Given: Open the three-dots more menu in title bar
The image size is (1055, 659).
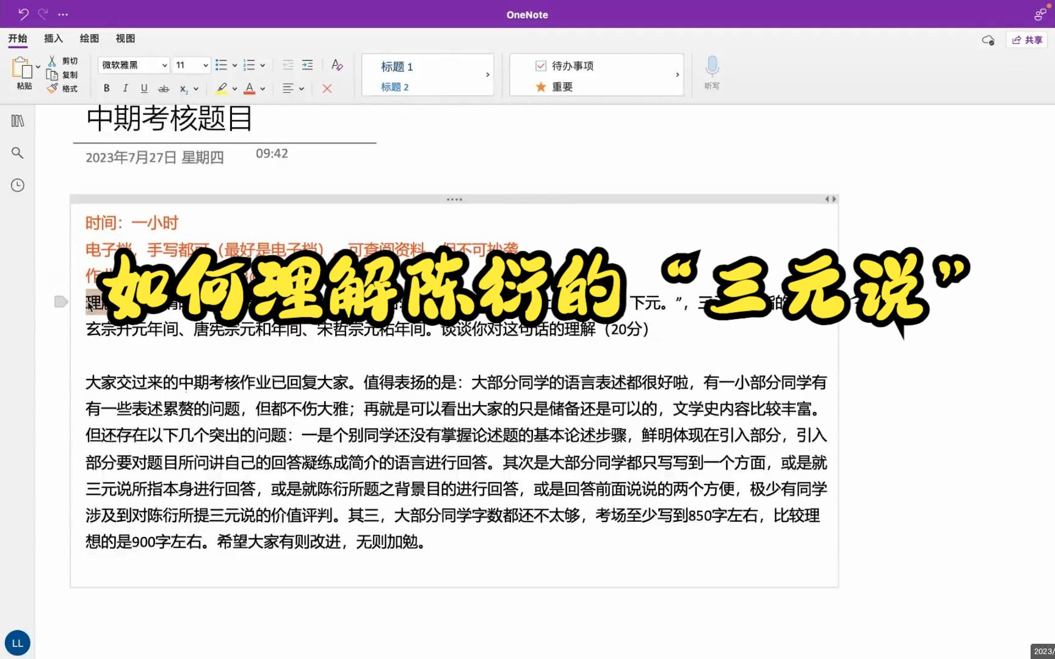Looking at the screenshot, I should pyautogui.click(x=63, y=14).
